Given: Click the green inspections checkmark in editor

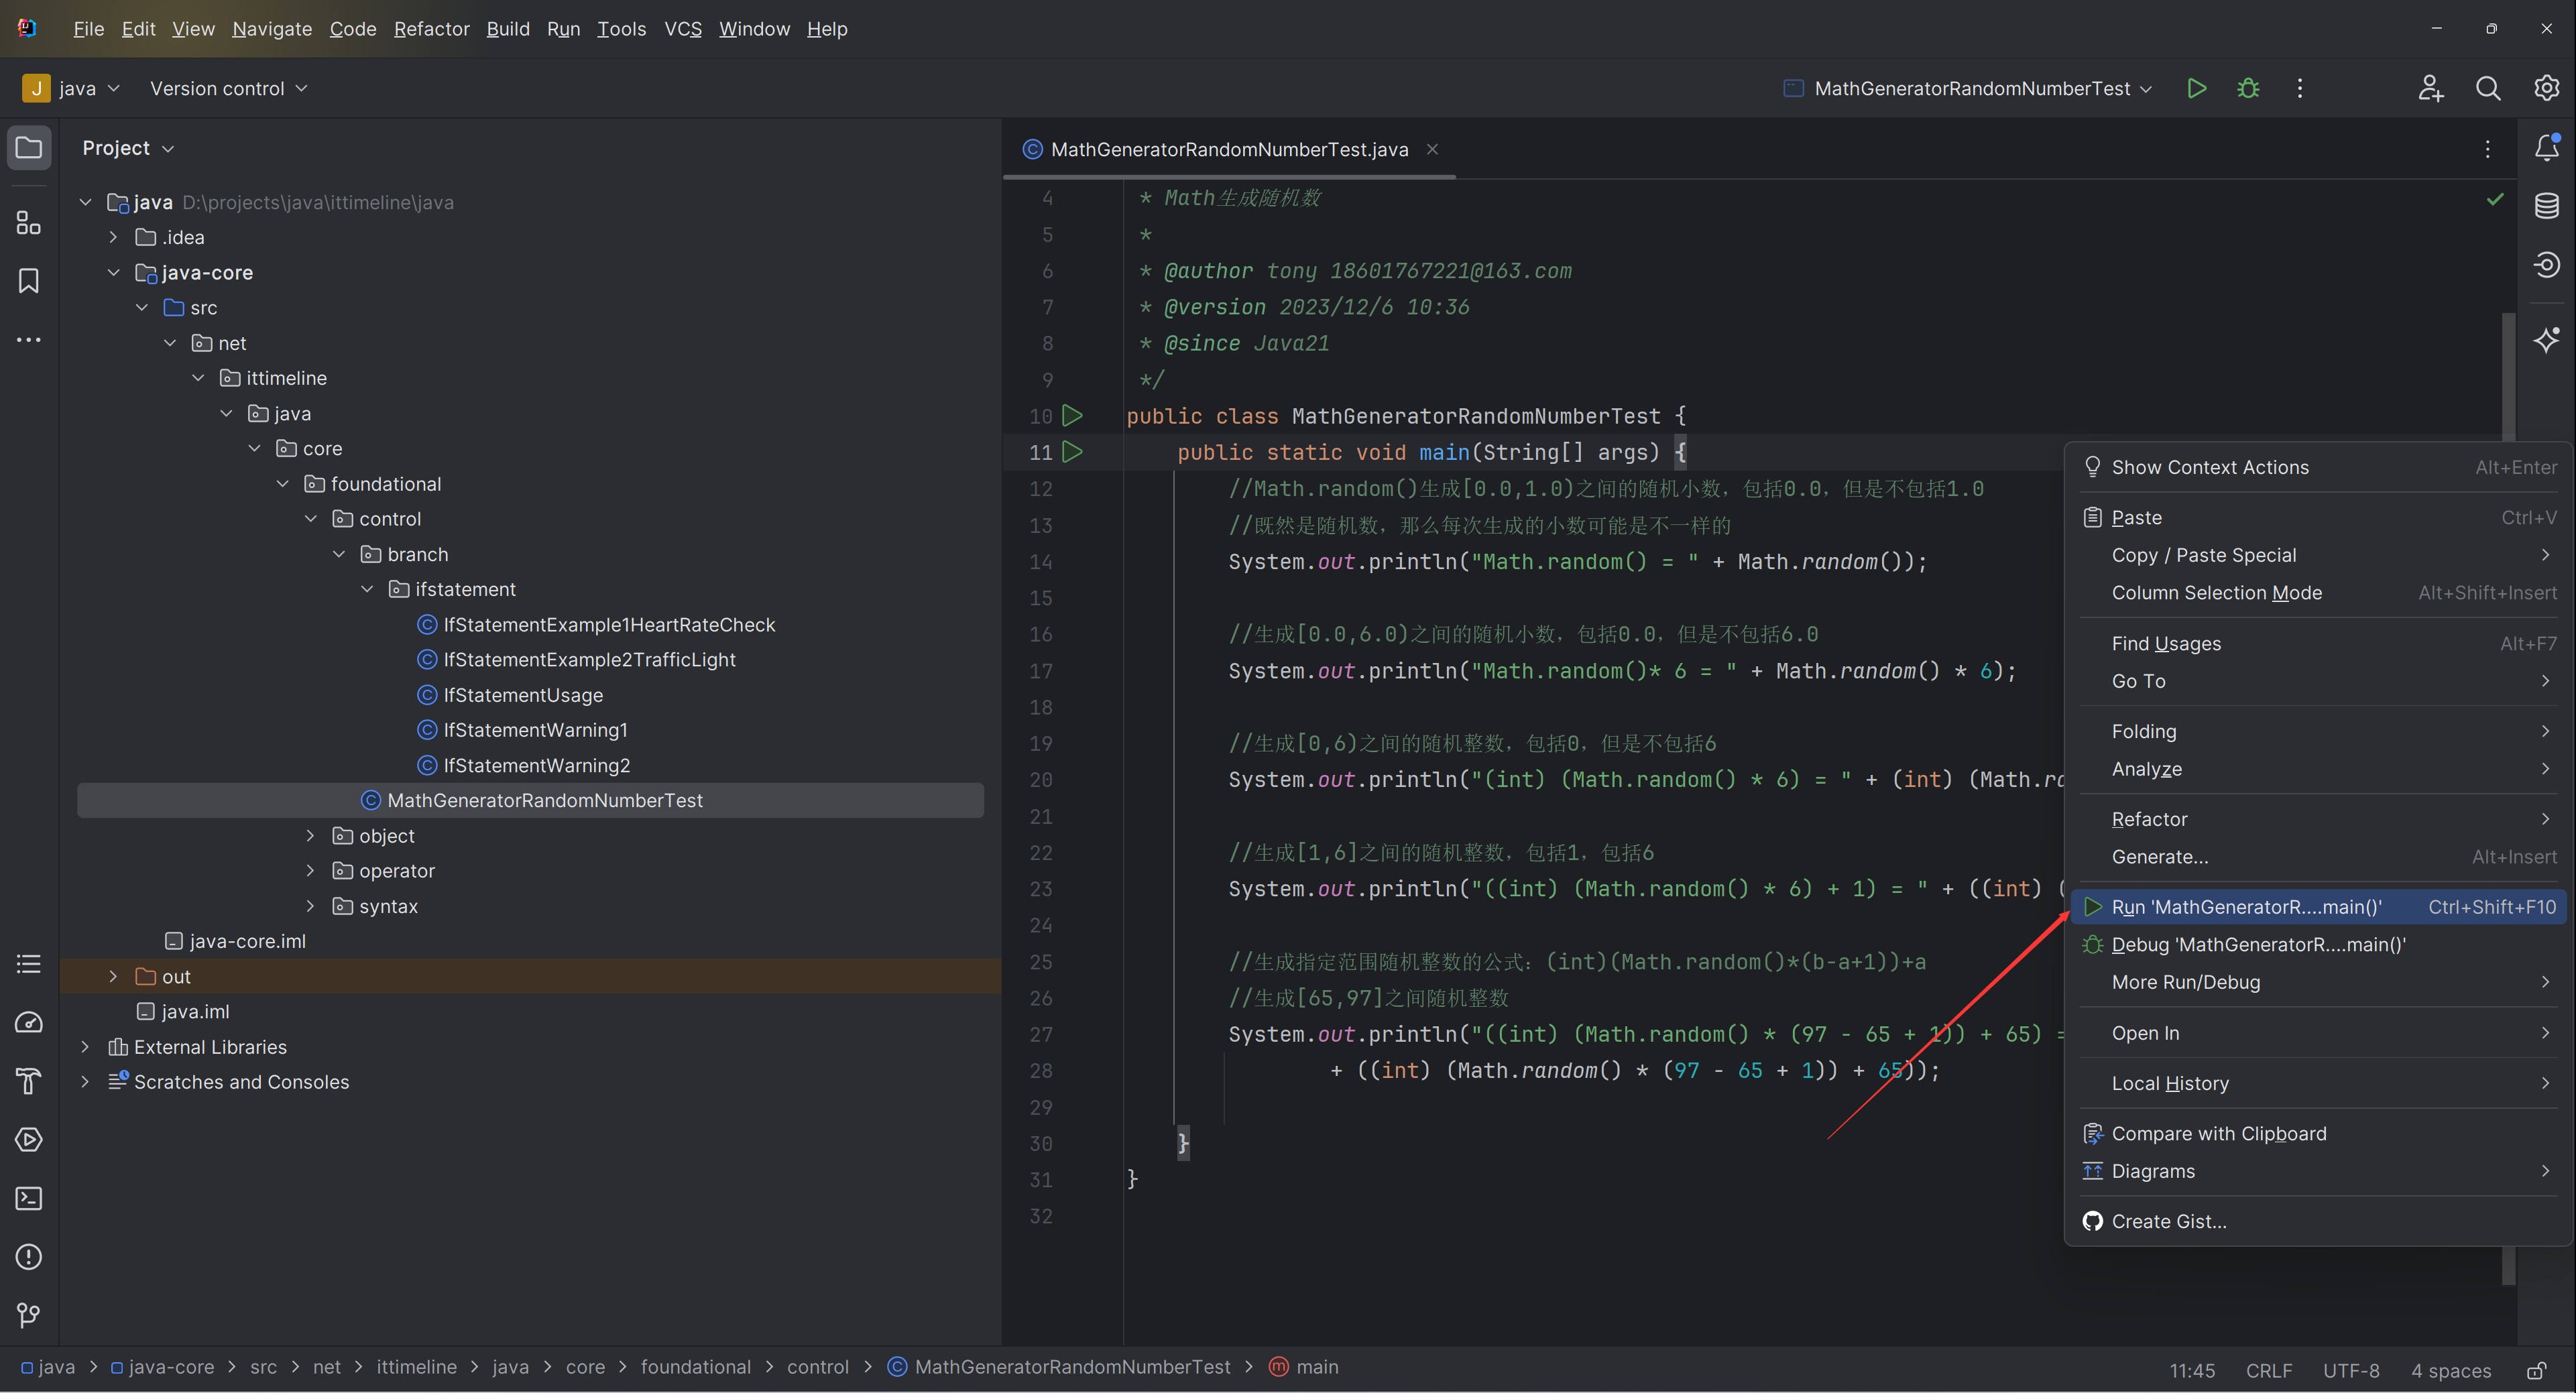Looking at the screenshot, I should click(2495, 199).
